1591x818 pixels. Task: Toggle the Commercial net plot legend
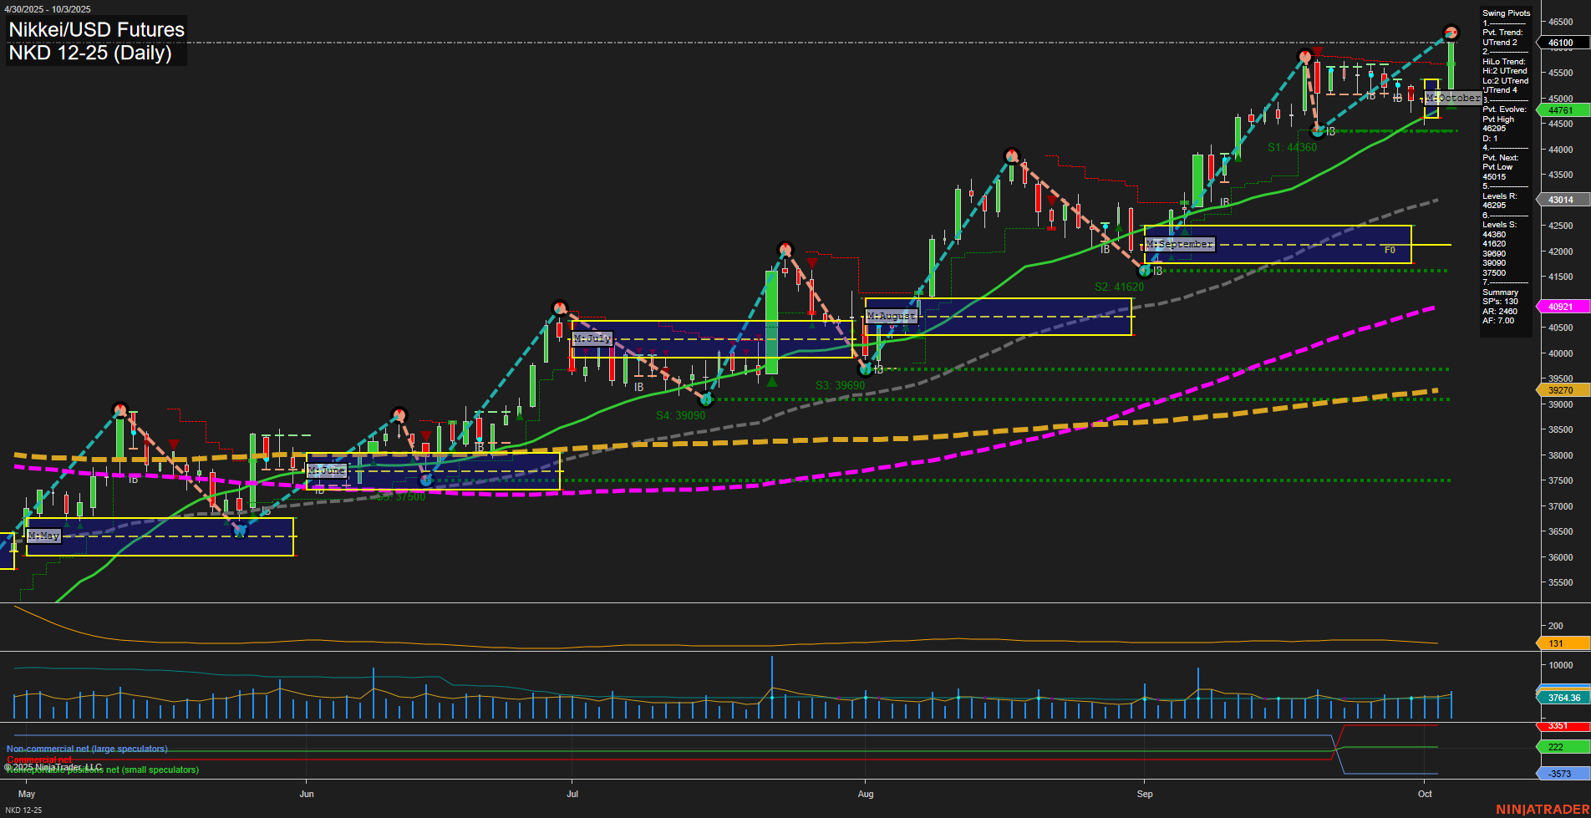coord(39,760)
